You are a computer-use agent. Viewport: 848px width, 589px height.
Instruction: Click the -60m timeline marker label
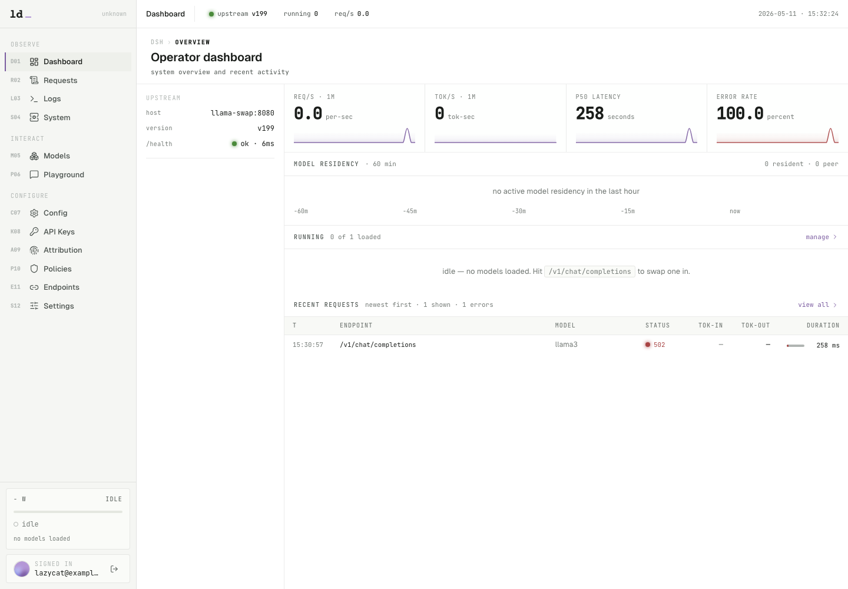[x=301, y=211]
